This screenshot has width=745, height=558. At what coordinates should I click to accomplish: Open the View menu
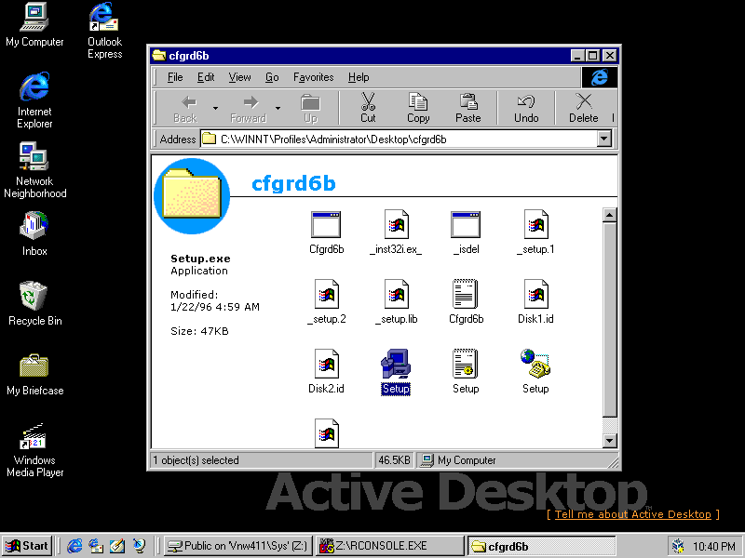pyautogui.click(x=239, y=77)
